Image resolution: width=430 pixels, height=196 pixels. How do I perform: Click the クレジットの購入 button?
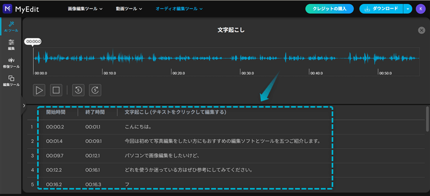click(x=329, y=9)
